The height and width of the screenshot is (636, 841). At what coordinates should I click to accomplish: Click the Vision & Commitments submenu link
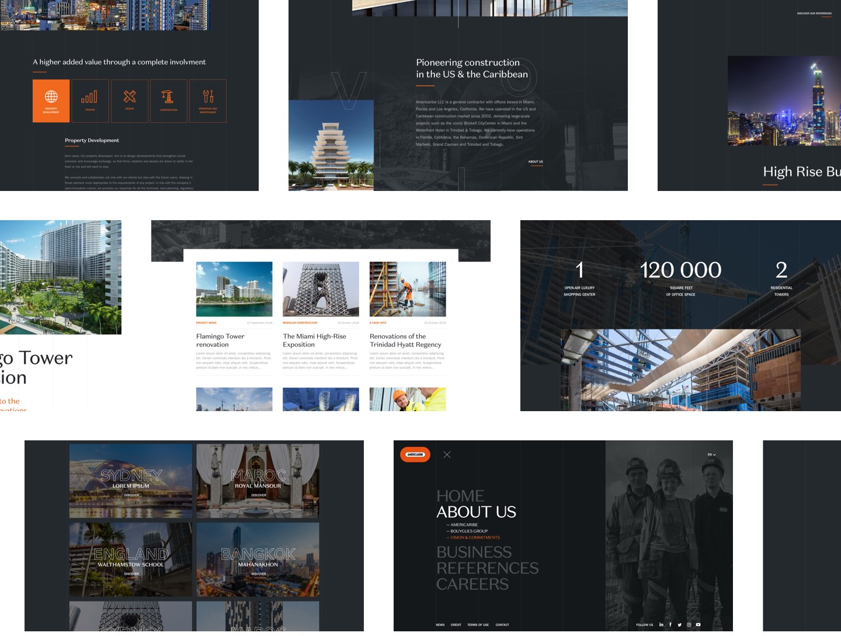[x=475, y=537]
